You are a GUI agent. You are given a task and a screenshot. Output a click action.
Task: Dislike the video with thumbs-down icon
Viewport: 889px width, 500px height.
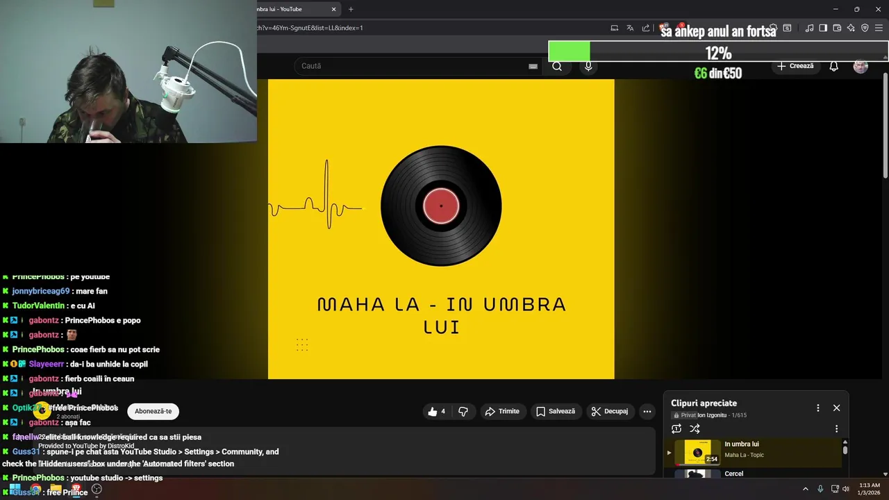[463, 411]
